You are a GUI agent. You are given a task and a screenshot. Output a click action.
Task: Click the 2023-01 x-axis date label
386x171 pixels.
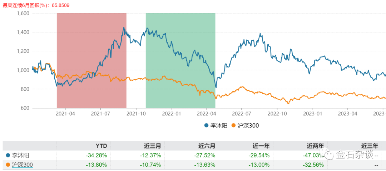coord(312,114)
